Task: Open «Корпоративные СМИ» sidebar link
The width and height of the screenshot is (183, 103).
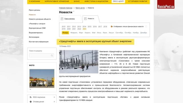Action: click(37, 28)
